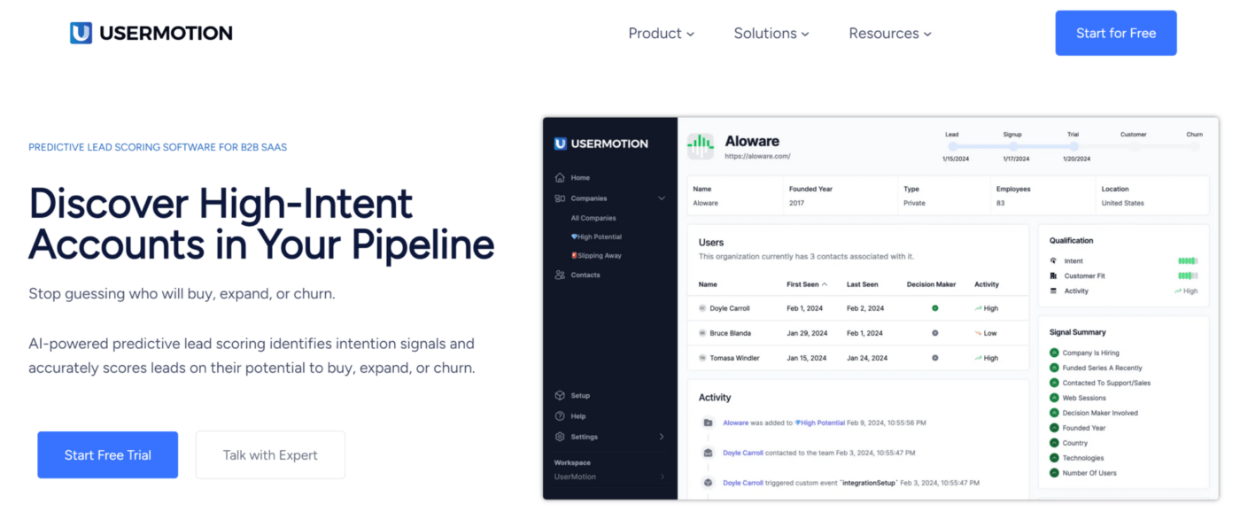Open the Solutions dropdown menu

[x=771, y=34]
